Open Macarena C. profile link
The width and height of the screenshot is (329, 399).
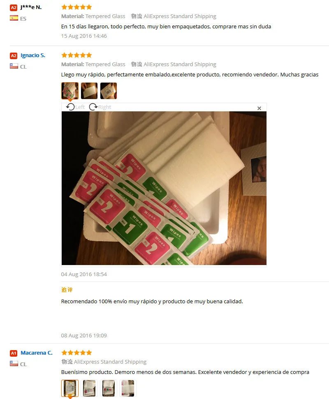[37, 353]
